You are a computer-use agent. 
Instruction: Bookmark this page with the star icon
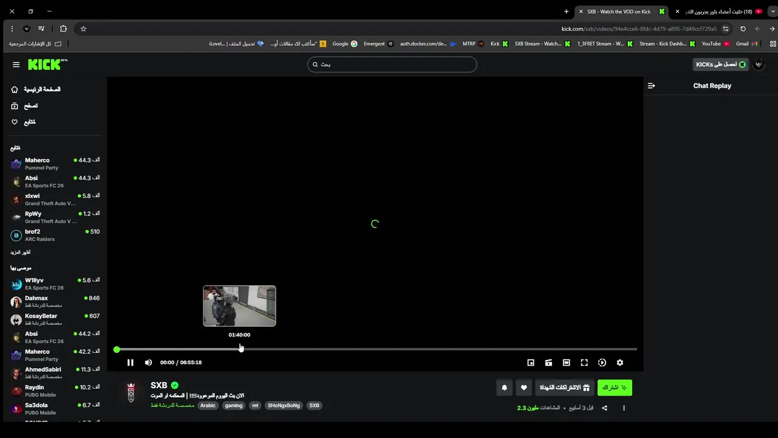[83, 29]
